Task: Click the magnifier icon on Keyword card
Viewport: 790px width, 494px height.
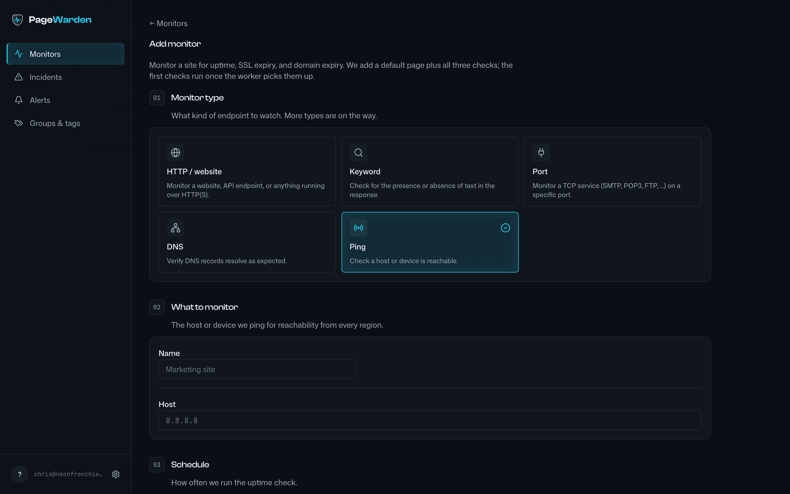Action: click(359, 153)
